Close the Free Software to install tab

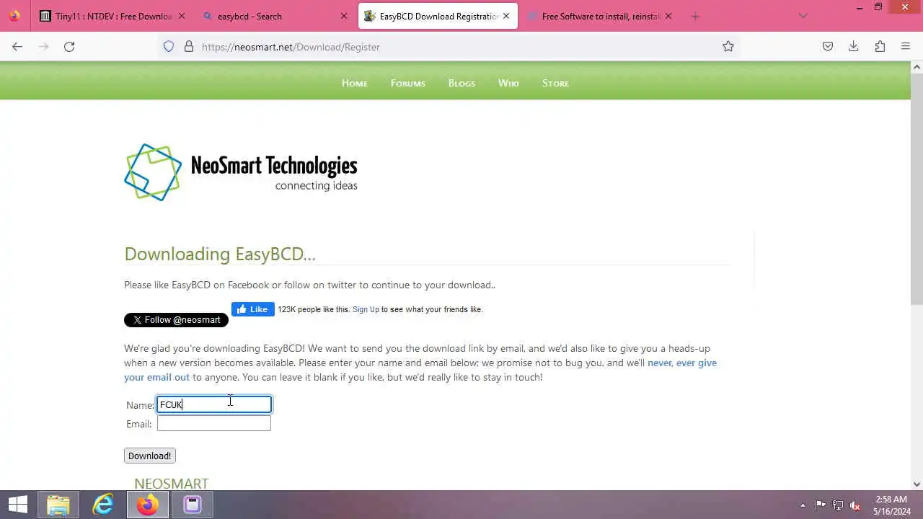click(668, 16)
